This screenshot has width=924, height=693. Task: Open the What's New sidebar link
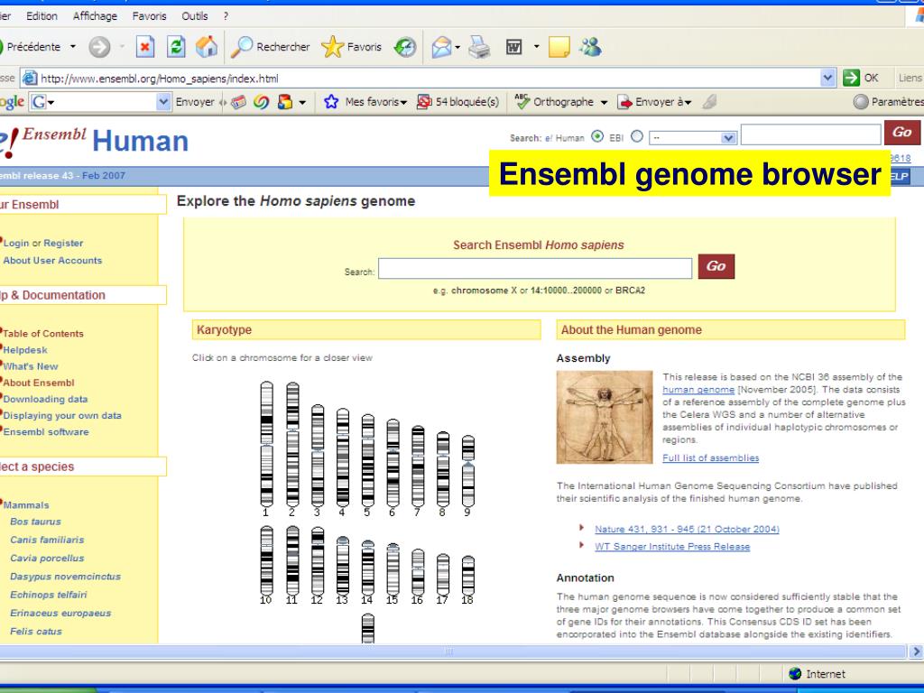coord(31,366)
